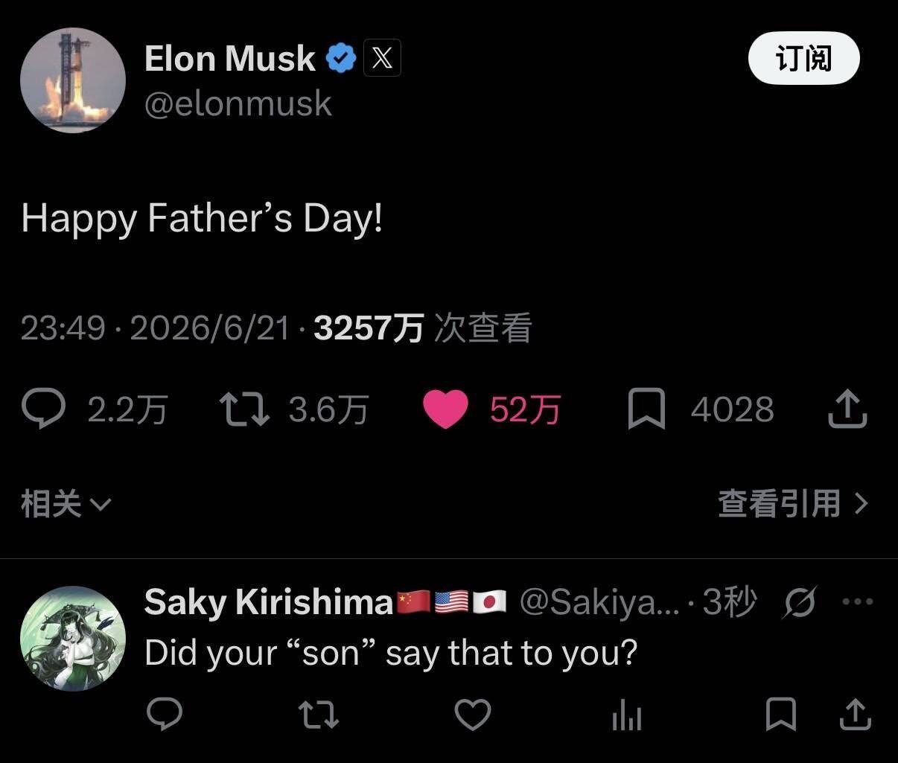Repost Saky Kirishima's reply
The width and height of the screenshot is (898, 763).
coord(319,715)
